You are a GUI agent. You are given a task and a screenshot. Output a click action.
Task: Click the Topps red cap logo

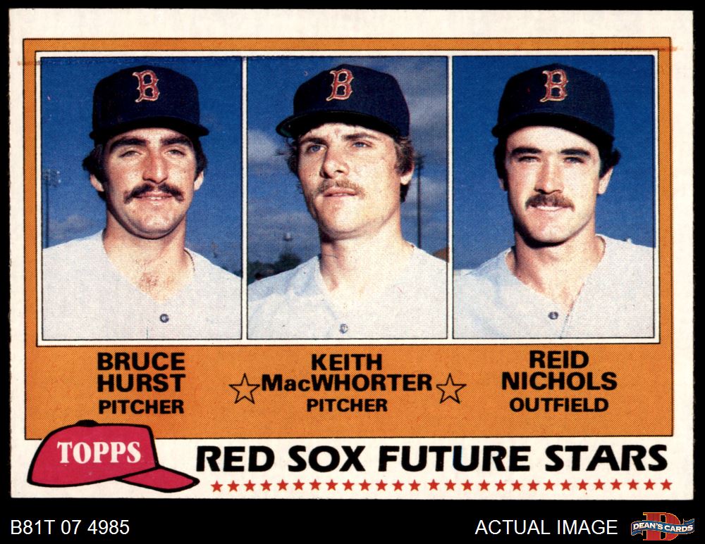(112, 455)
